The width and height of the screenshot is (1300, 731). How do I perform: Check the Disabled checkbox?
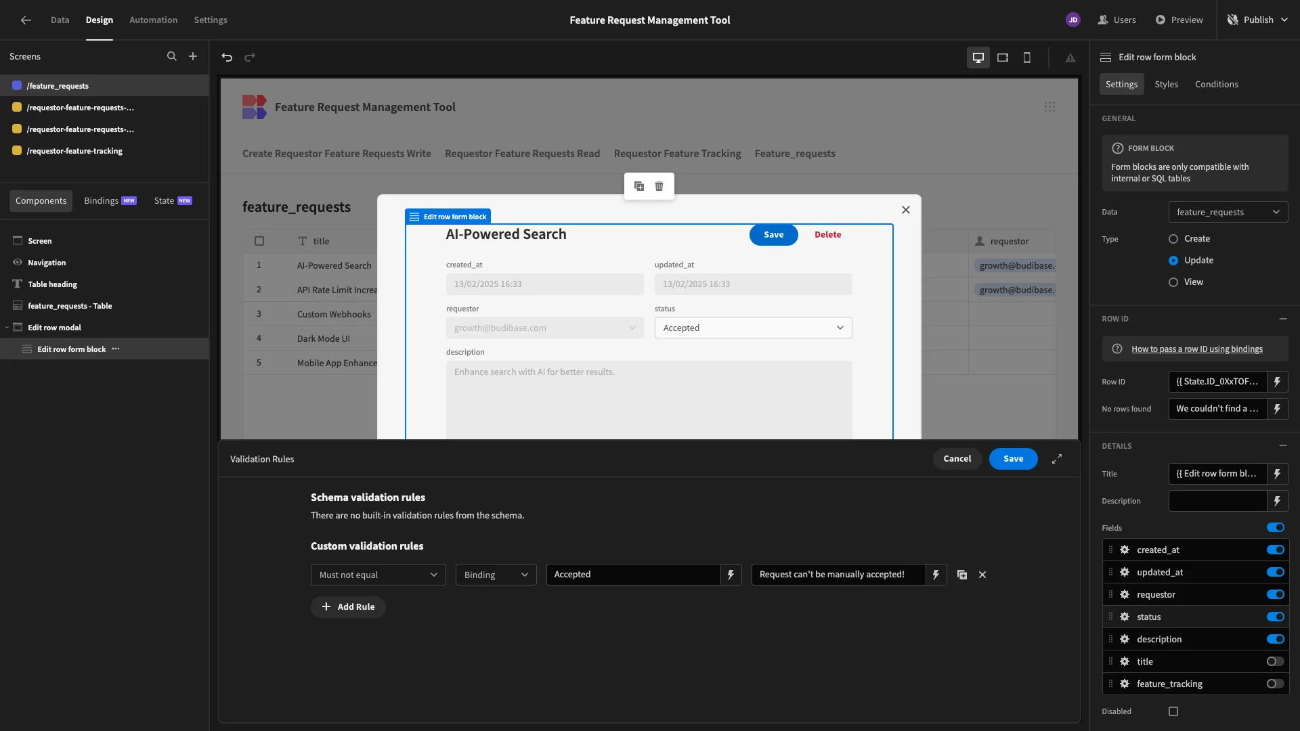[x=1173, y=711]
